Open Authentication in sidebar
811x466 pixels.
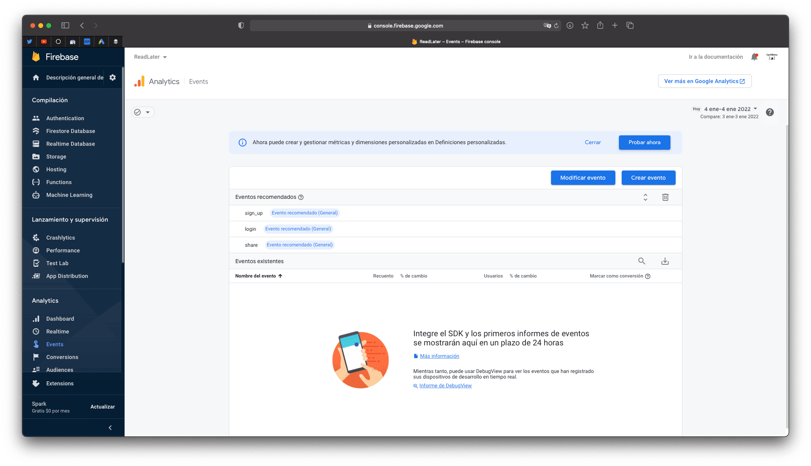[x=65, y=118]
